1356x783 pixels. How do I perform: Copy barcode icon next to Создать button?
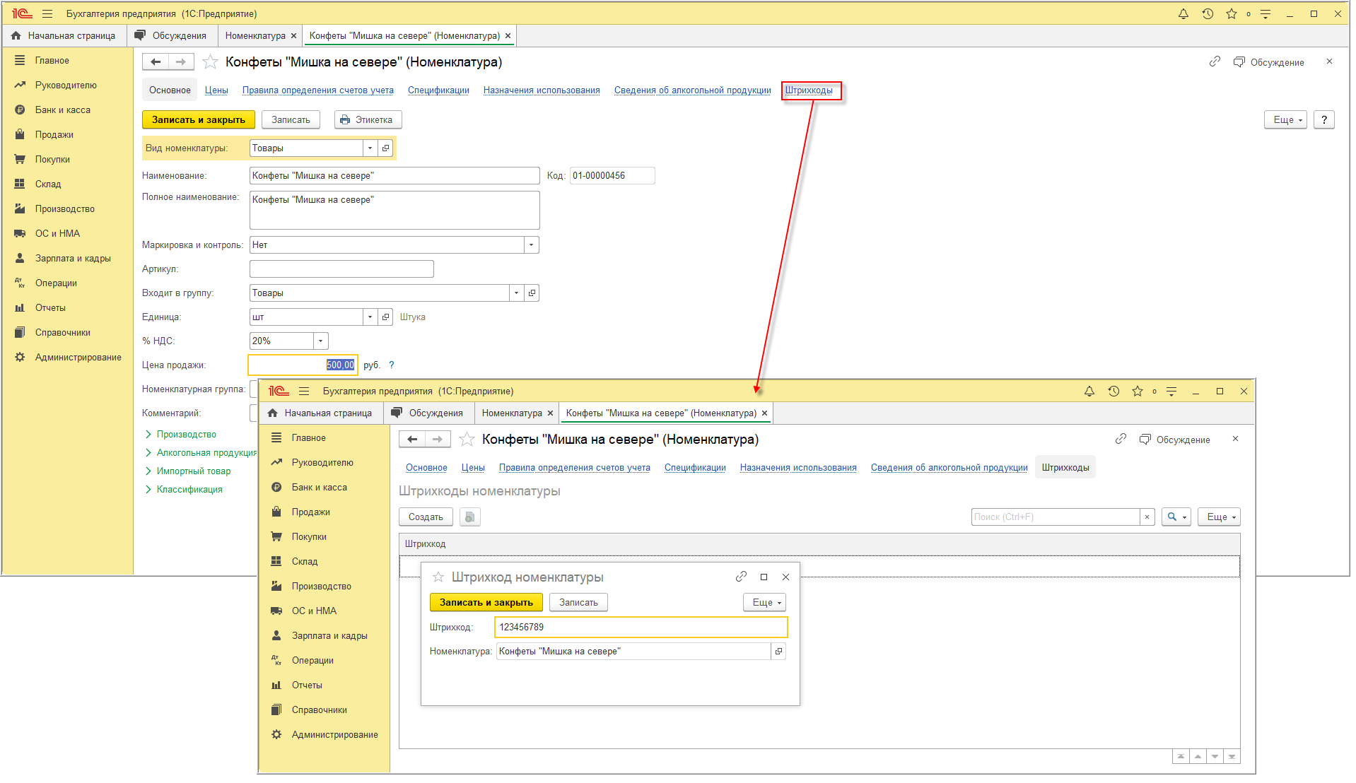[x=469, y=517]
